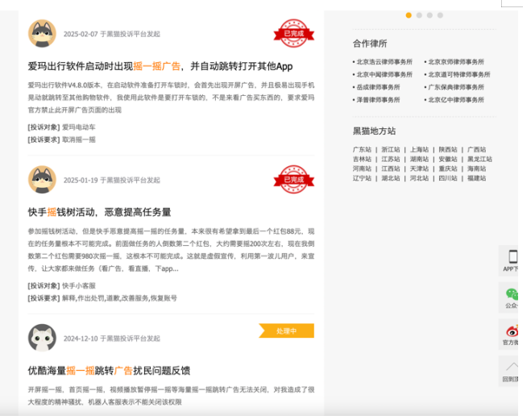Open 北京中闻律师事务所 law firm link
The image size is (531, 420).
pyautogui.click(x=384, y=74)
